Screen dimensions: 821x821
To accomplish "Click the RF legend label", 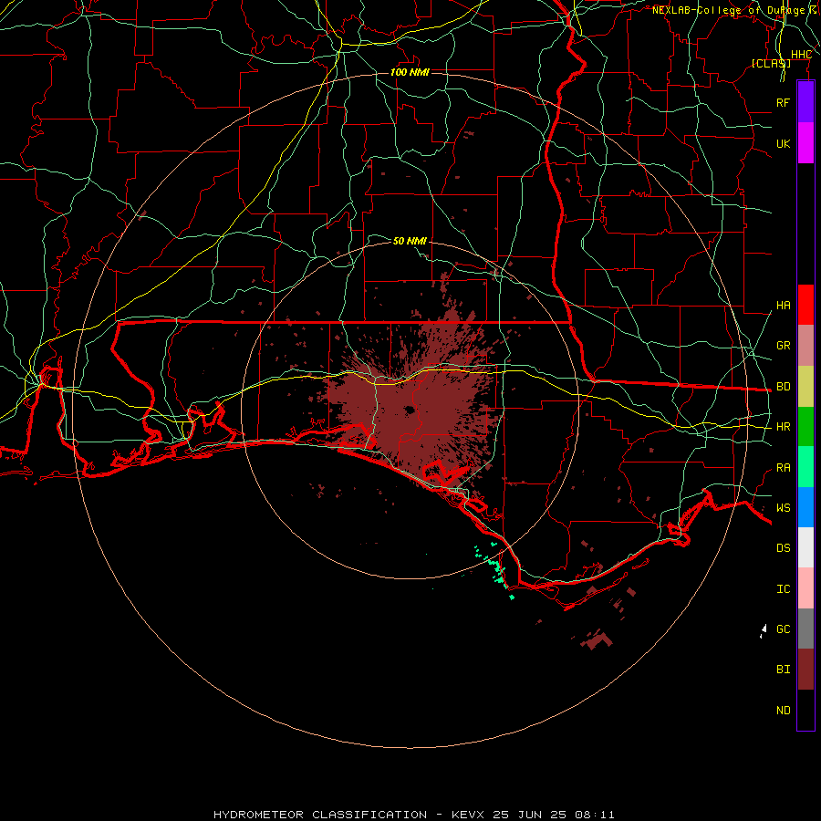I will (783, 102).
